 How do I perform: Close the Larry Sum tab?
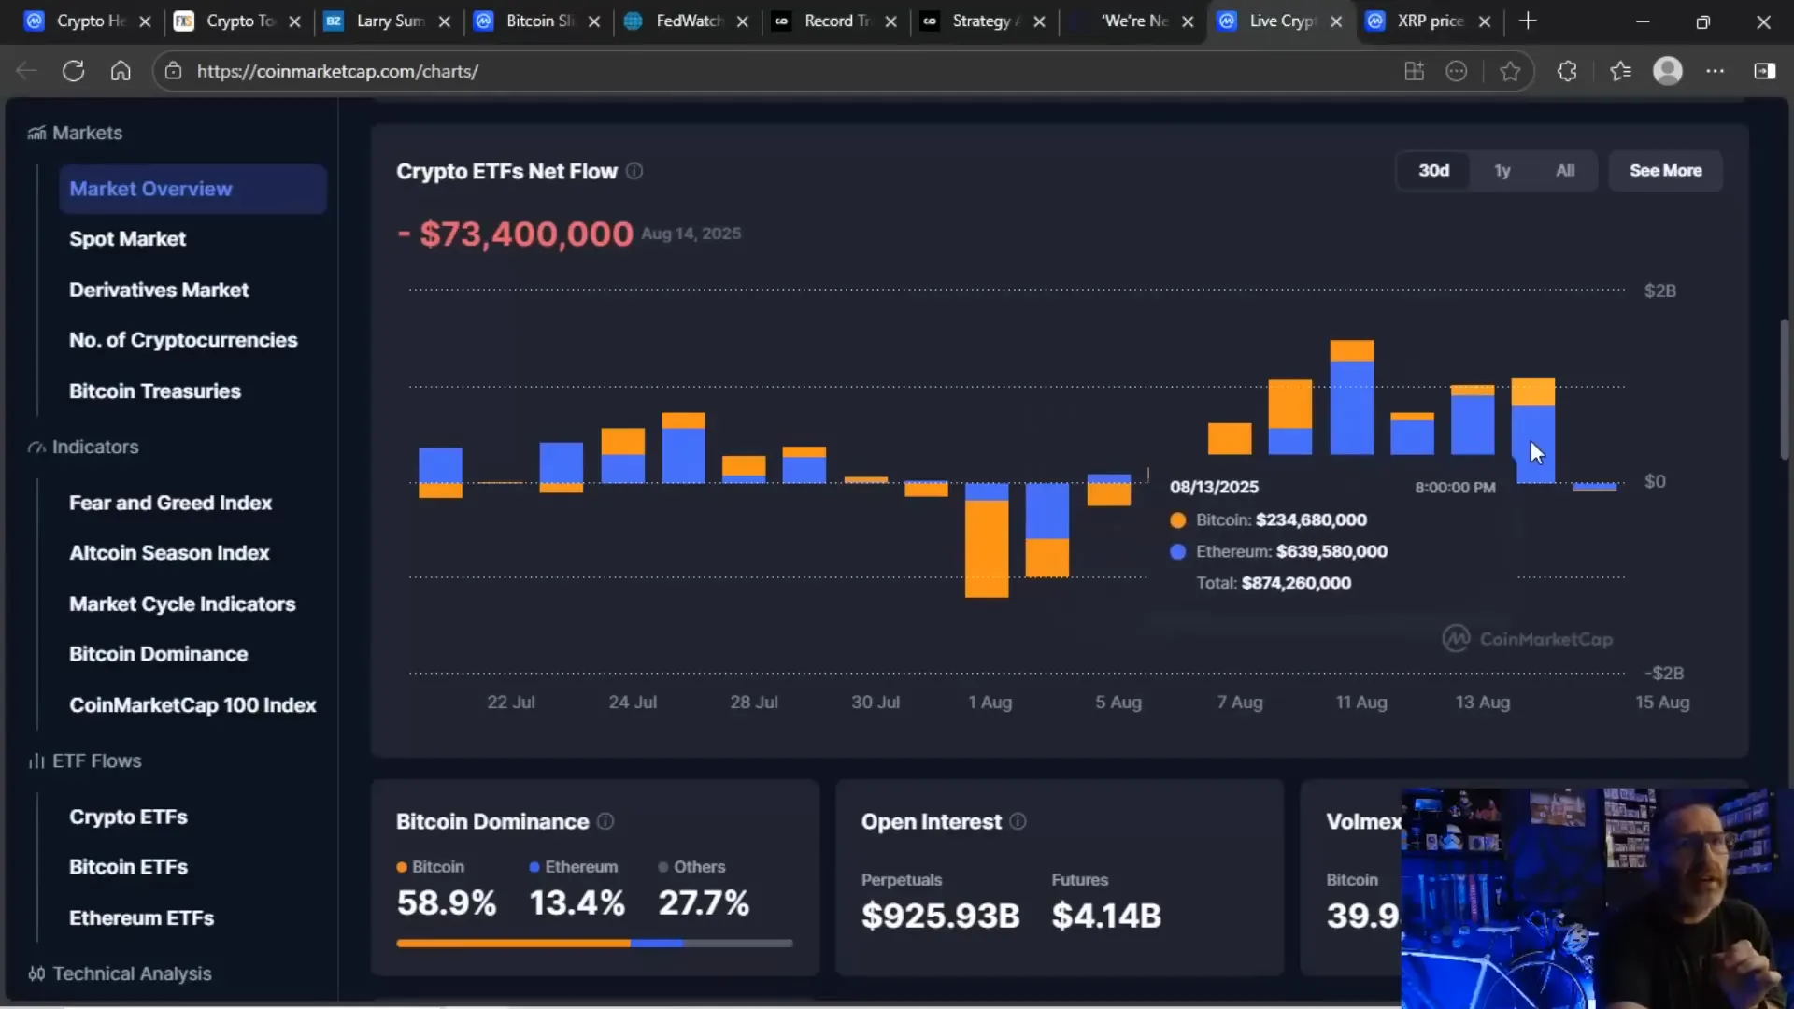point(445,21)
